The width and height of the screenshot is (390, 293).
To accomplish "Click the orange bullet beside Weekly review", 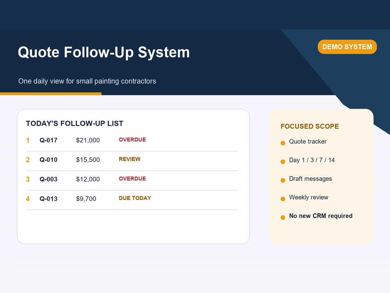I will [283, 199].
